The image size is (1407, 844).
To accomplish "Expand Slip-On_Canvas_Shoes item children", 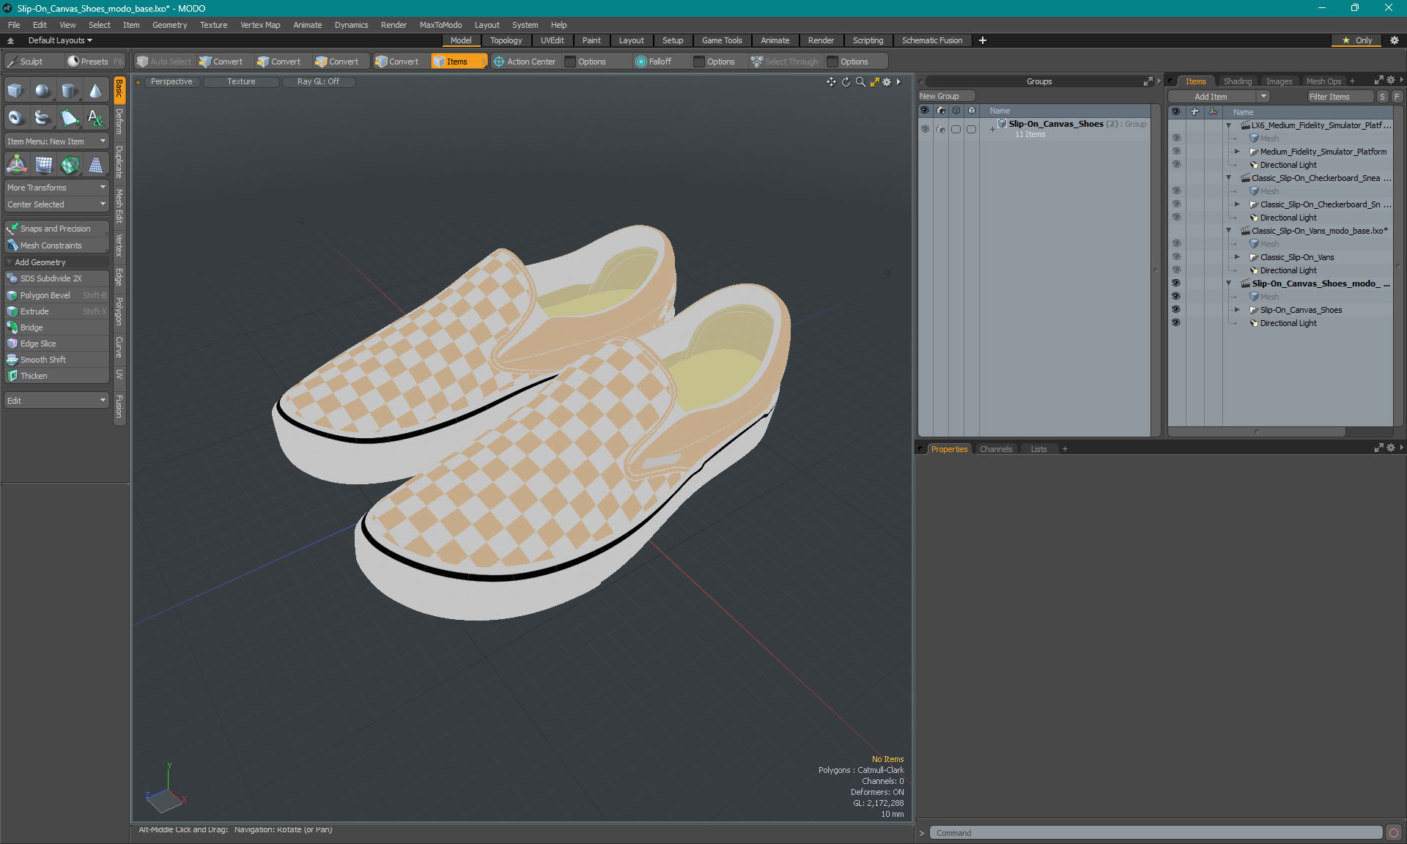I will pyautogui.click(x=1238, y=310).
